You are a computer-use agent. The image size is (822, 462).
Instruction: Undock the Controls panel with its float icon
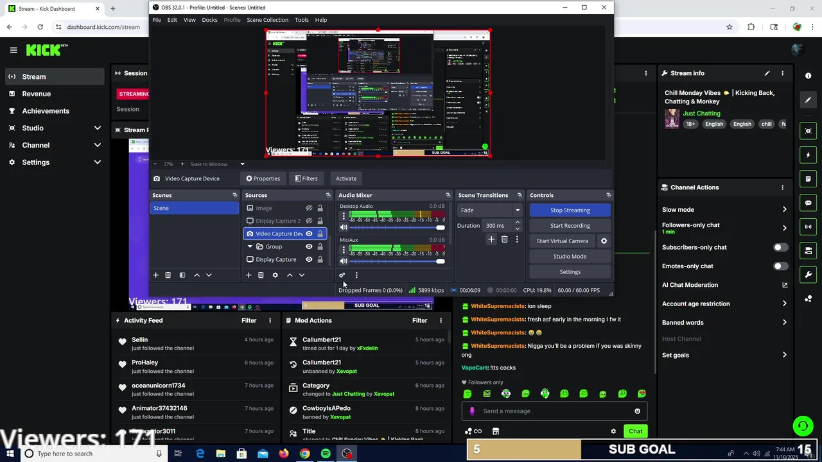[x=608, y=195]
